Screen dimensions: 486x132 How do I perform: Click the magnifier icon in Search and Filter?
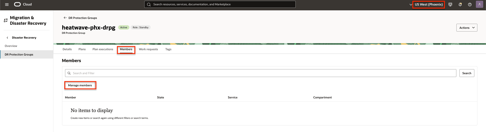click(x=69, y=73)
